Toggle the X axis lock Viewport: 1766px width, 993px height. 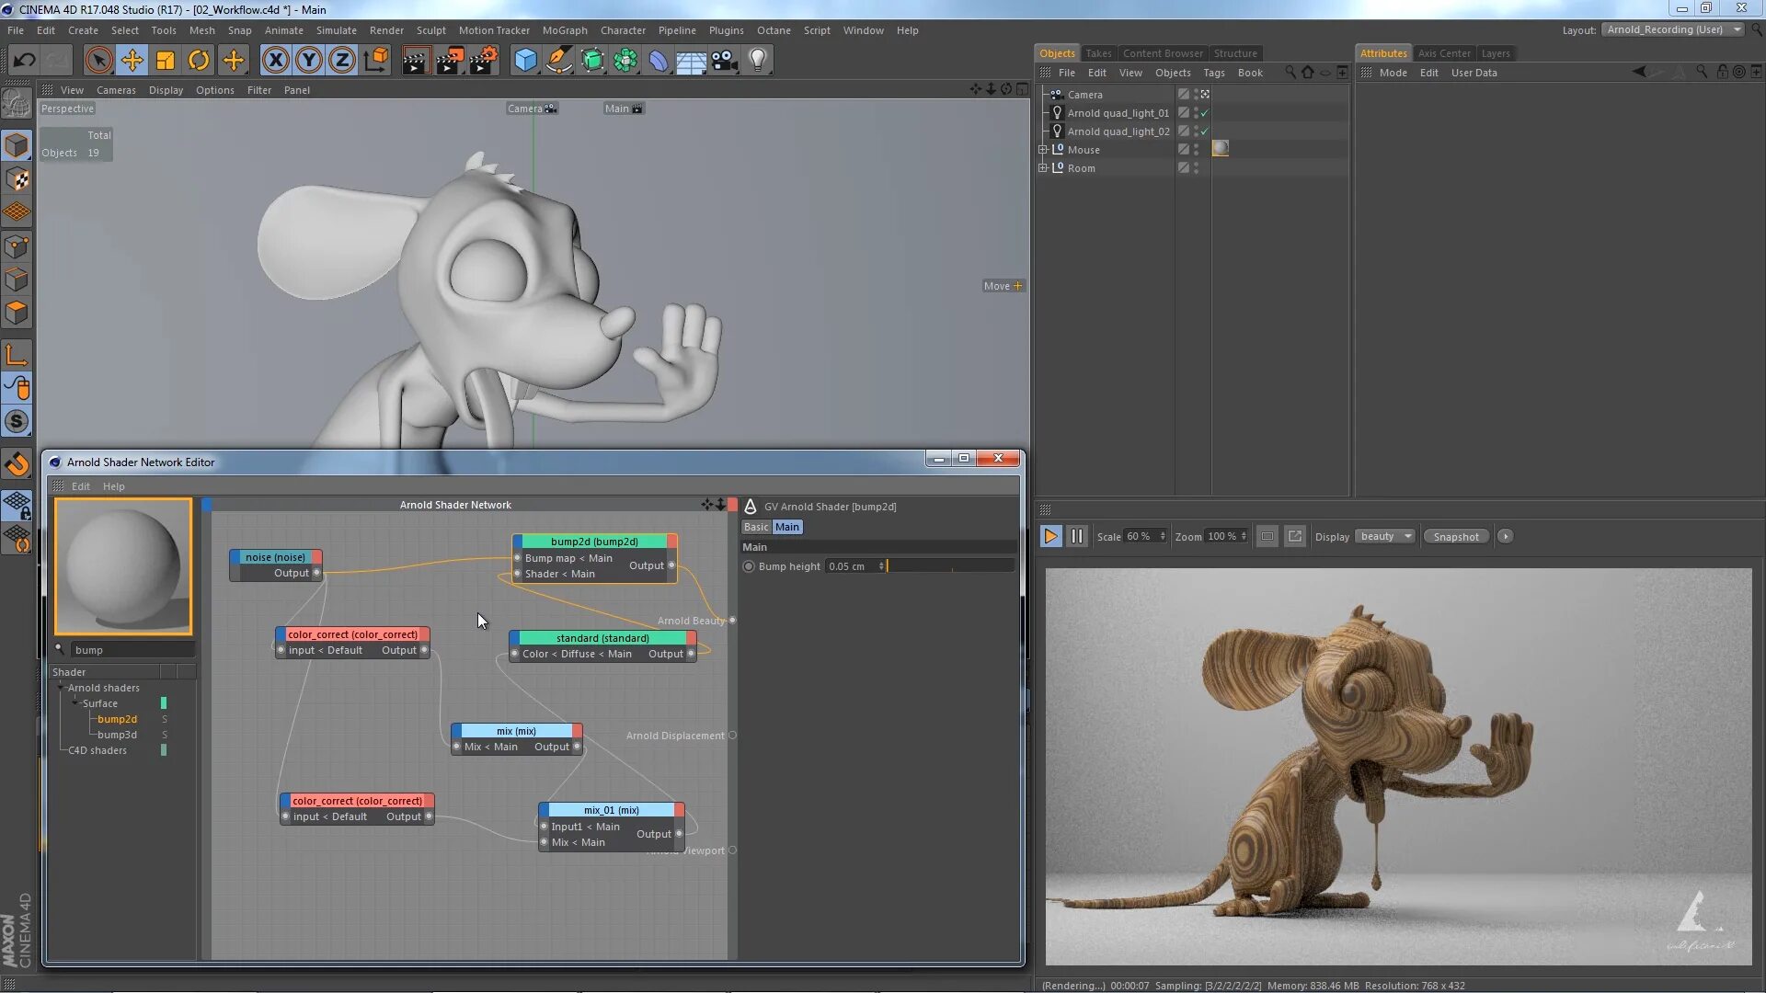coord(275,61)
